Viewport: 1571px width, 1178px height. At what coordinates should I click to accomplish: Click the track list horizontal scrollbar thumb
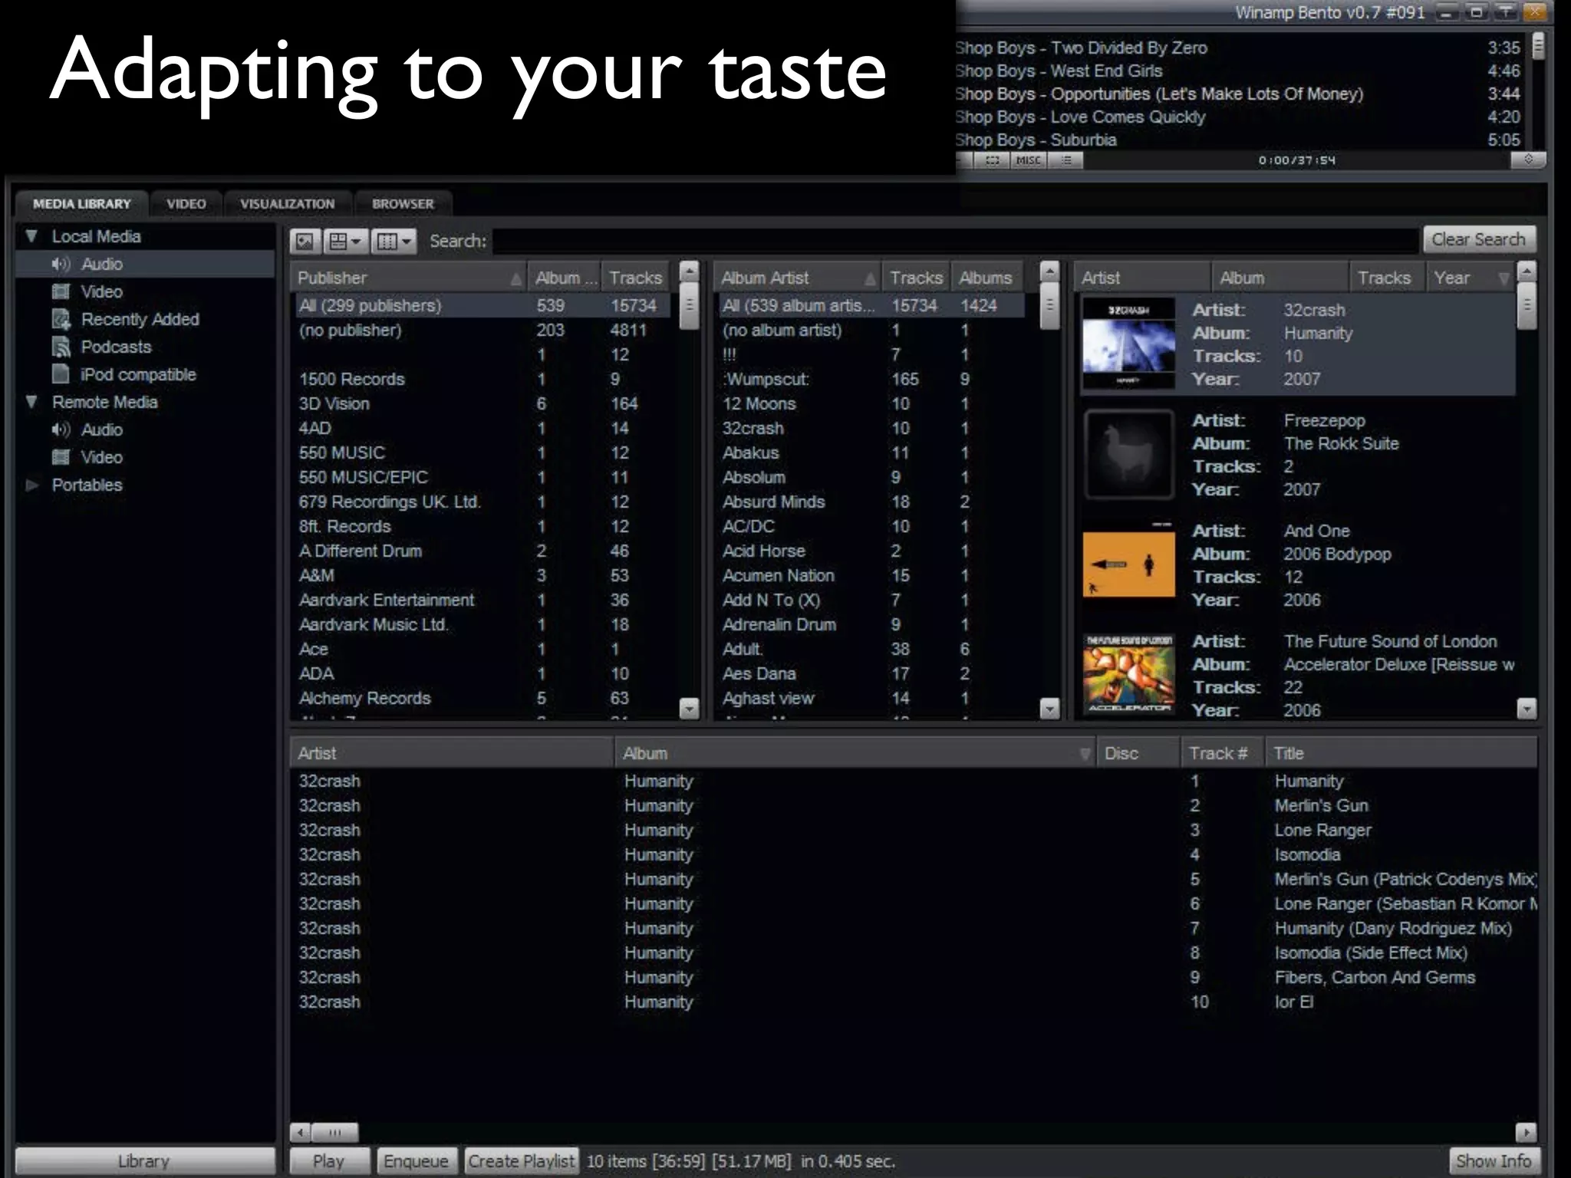point(335,1132)
